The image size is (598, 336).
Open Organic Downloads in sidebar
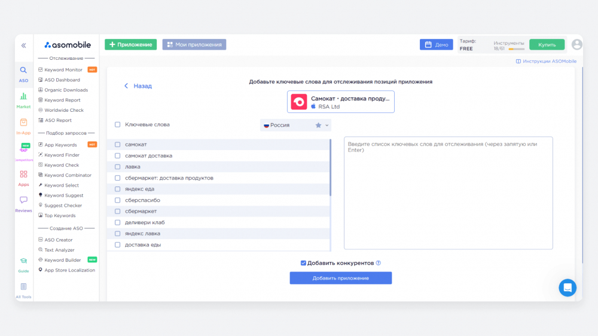click(x=66, y=90)
